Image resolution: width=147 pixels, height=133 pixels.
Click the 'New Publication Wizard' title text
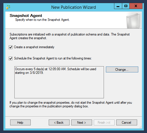tap(73, 7)
